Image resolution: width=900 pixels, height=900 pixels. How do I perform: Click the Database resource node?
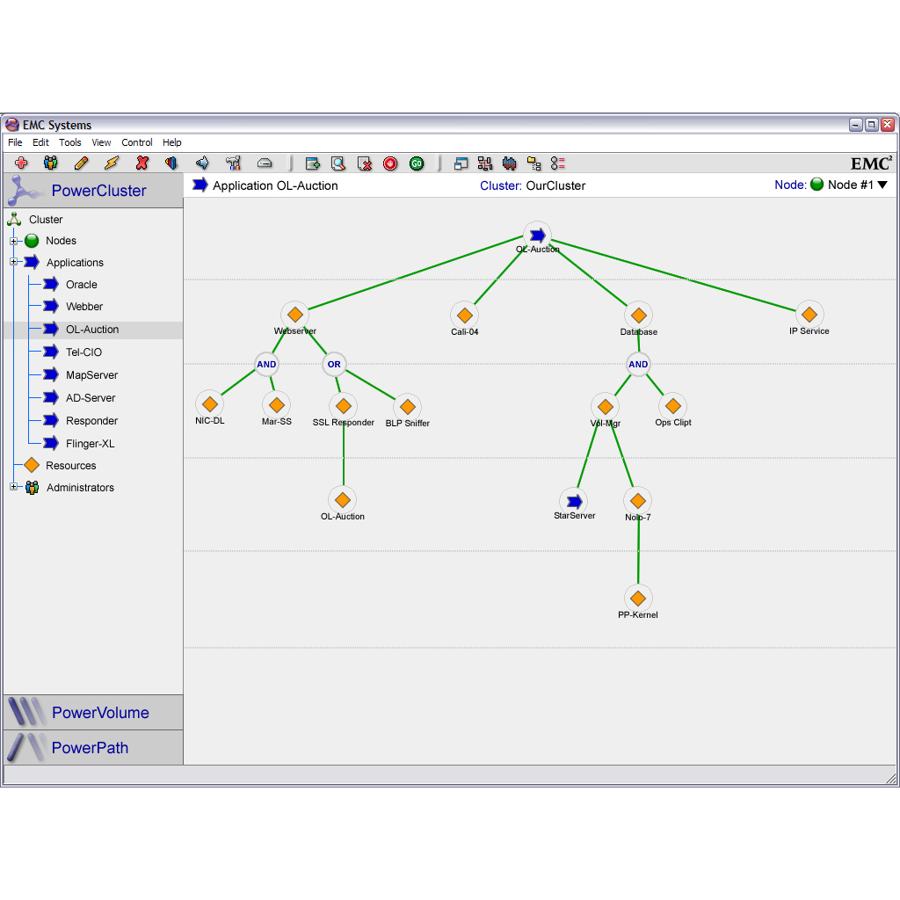tap(639, 316)
